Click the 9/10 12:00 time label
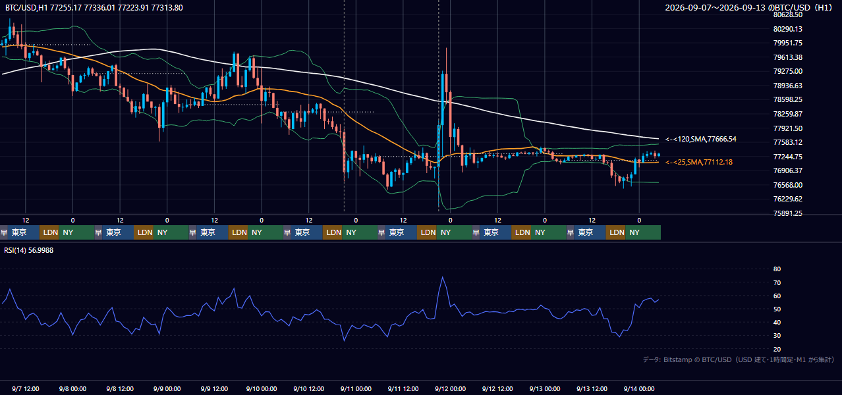This screenshot has width=842, height=395. coord(309,388)
